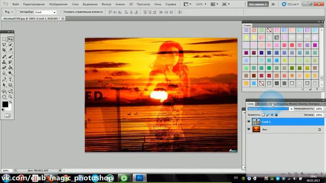This screenshot has width=326, height=183.
Task: Open the Окно menu
Action: (x=158, y=4)
